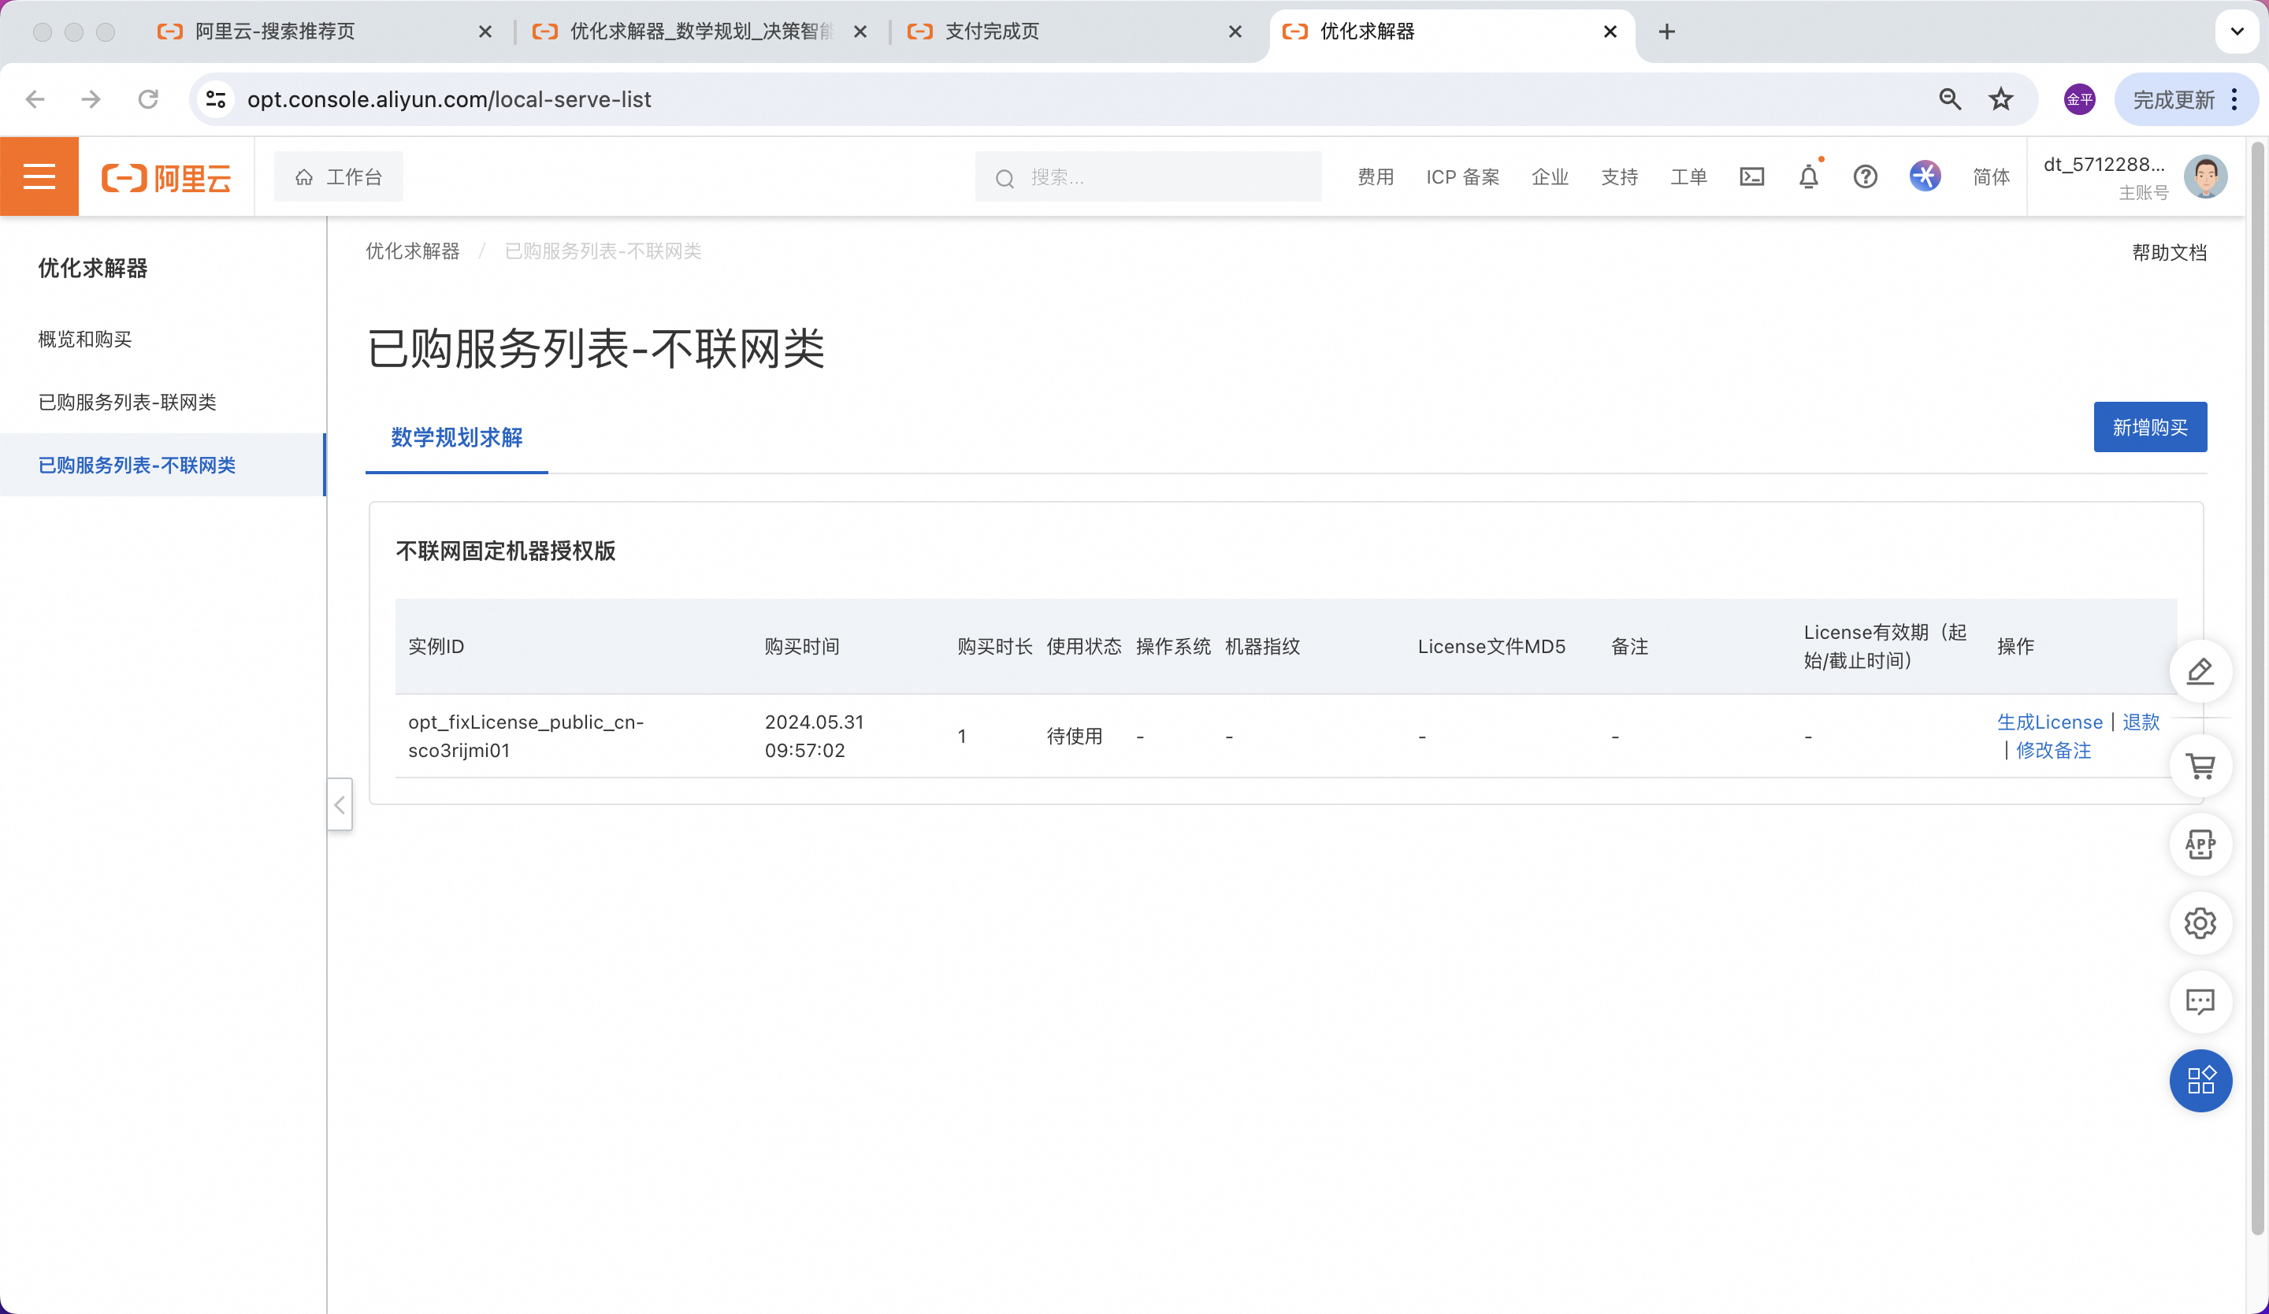
Task: Click the blue floating apps grid button
Action: [2200, 1081]
